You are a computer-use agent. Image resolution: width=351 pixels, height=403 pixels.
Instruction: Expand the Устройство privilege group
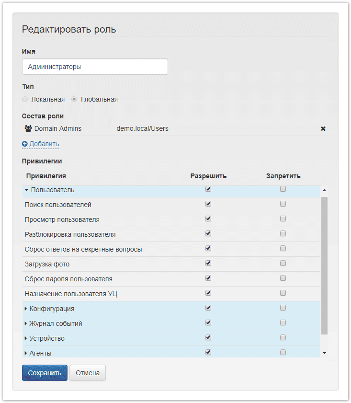(x=26, y=338)
